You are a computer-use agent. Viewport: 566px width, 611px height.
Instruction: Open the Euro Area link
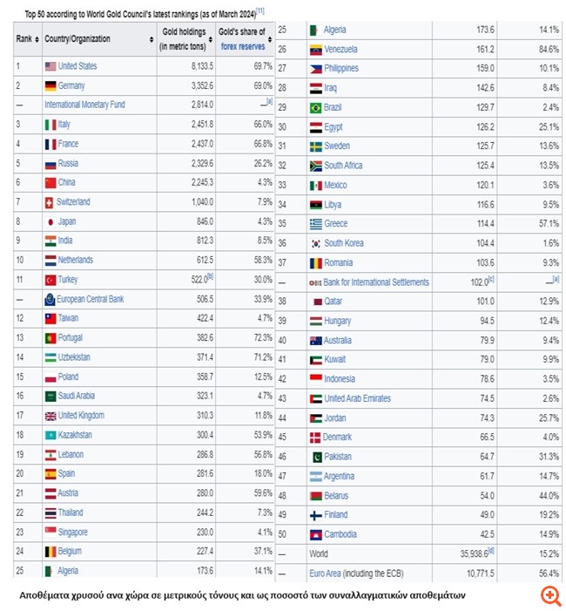click(x=328, y=574)
